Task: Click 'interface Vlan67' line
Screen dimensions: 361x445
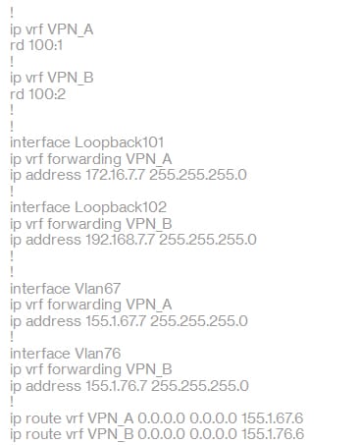Action: coord(66,289)
